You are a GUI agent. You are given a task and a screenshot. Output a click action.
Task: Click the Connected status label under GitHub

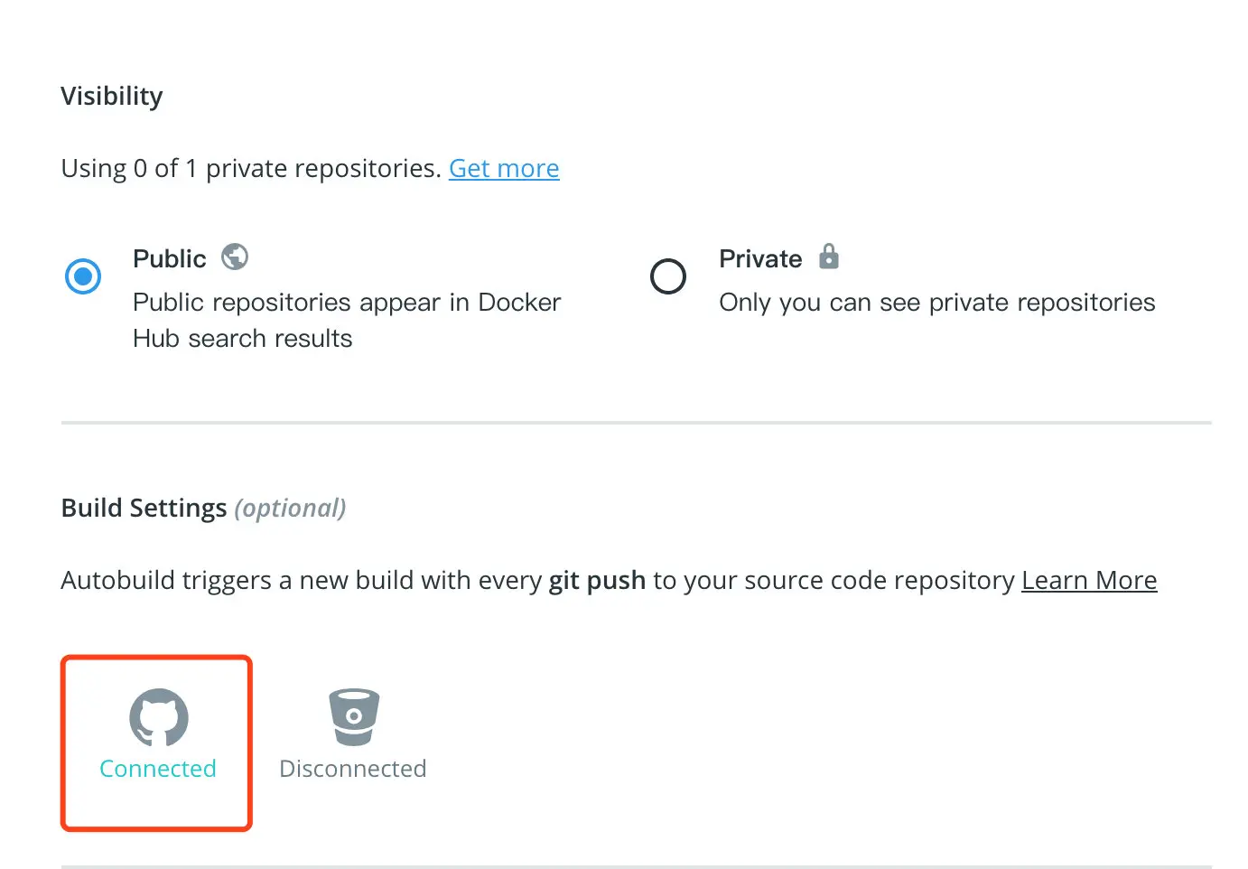pos(158,769)
